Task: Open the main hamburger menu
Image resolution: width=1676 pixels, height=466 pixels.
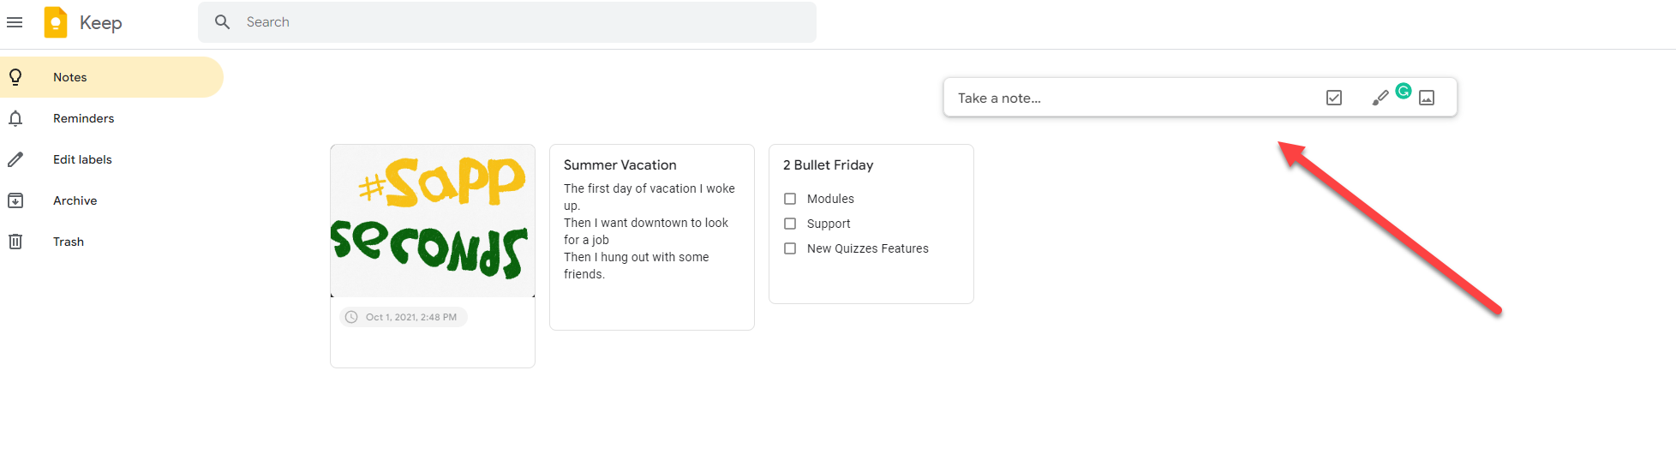Action: (x=15, y=22)
